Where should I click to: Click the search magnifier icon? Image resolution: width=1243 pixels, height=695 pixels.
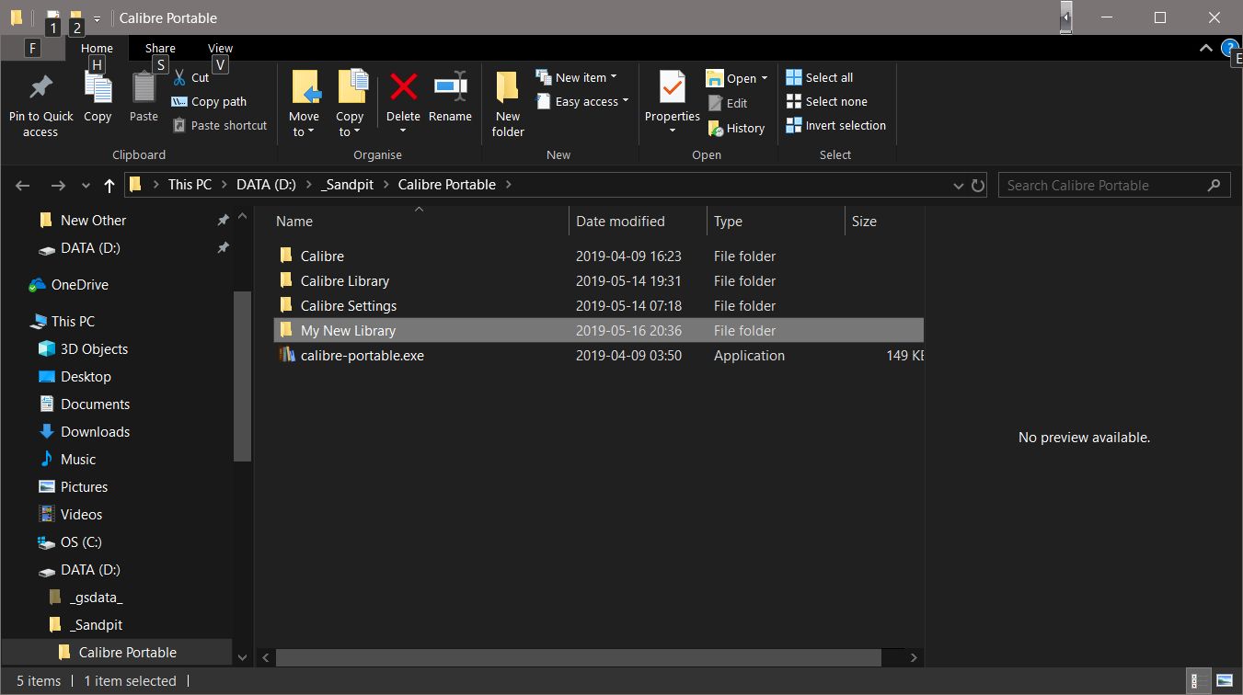[x=1214, y=185]
